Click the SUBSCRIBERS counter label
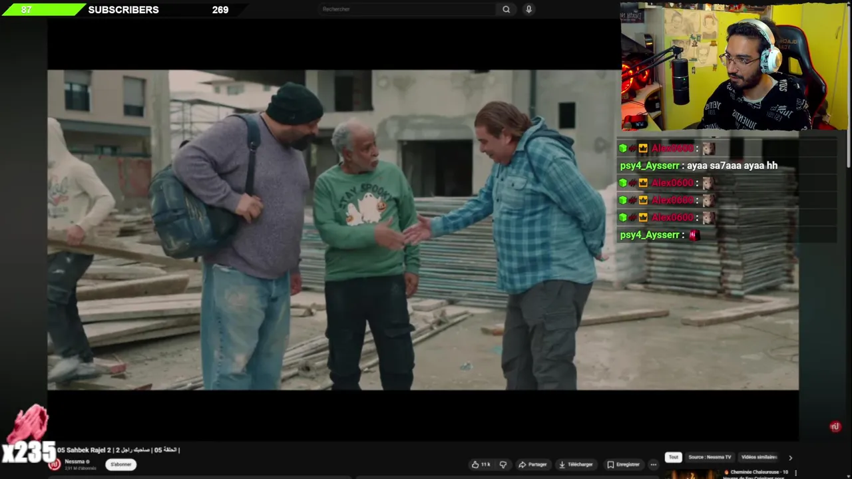 [123, 10]
